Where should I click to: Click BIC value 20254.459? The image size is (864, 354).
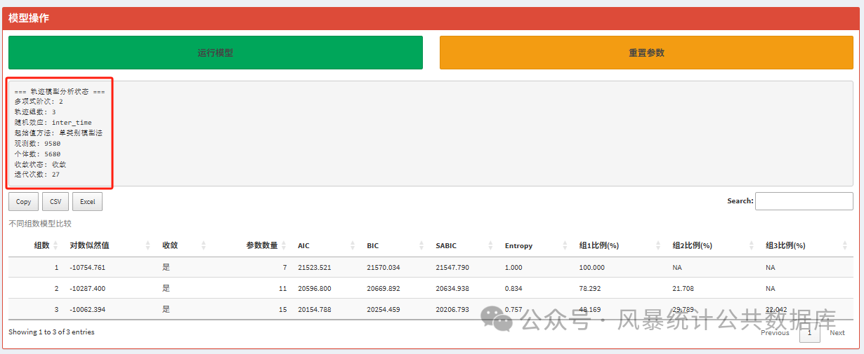click(x=384, y=310)
